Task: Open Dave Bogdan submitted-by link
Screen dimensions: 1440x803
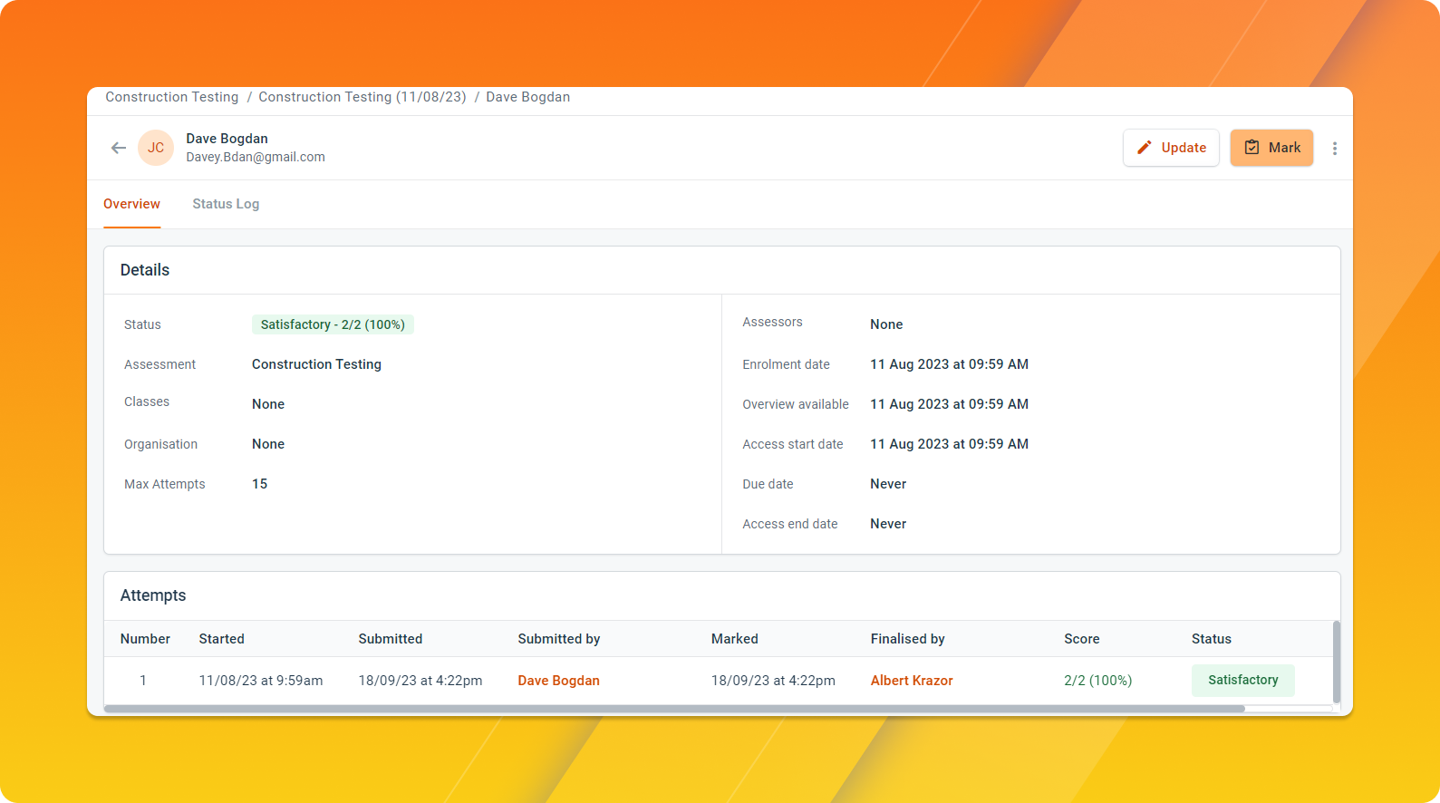Action: (x=558, y=681)
